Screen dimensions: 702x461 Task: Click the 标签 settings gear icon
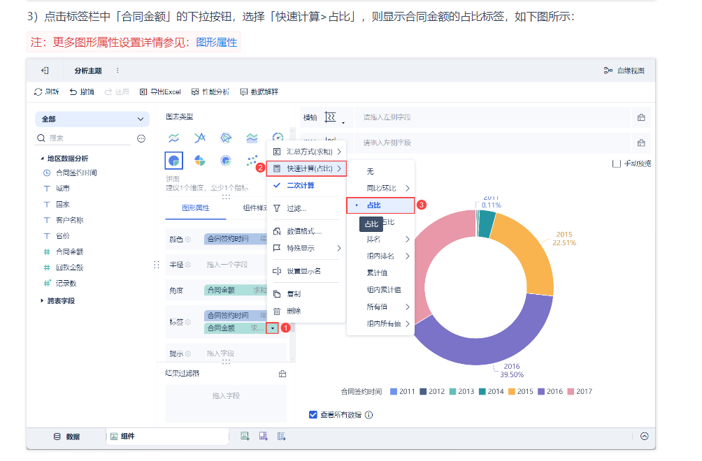(188, 322)
